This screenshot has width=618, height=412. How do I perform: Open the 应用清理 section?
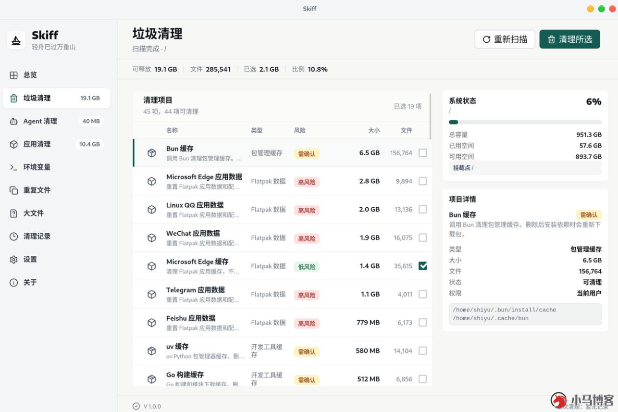point(57,144)
